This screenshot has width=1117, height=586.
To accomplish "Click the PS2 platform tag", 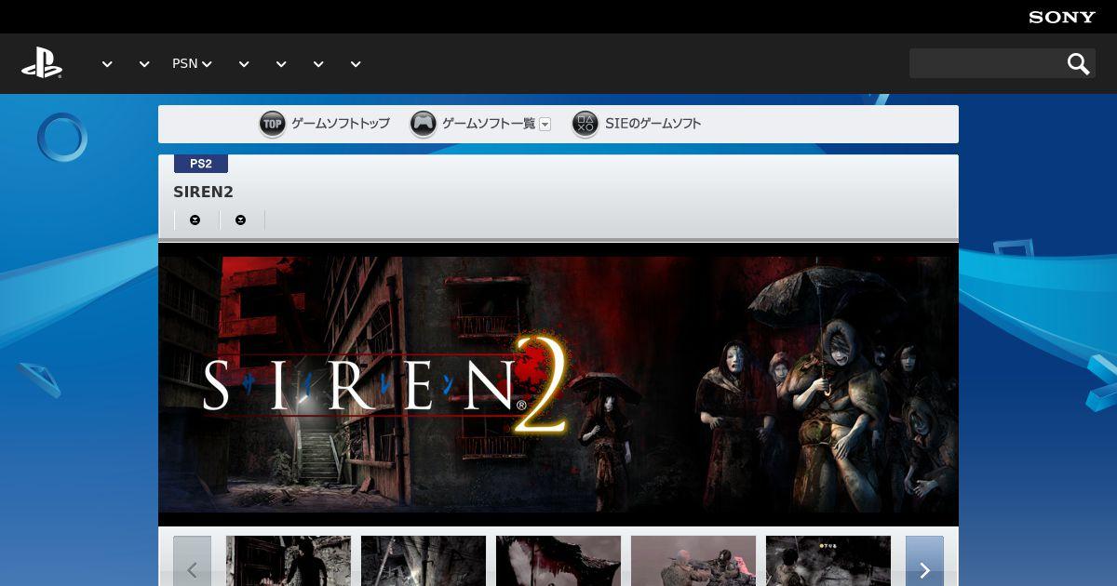I will click(x=201, y=164).
